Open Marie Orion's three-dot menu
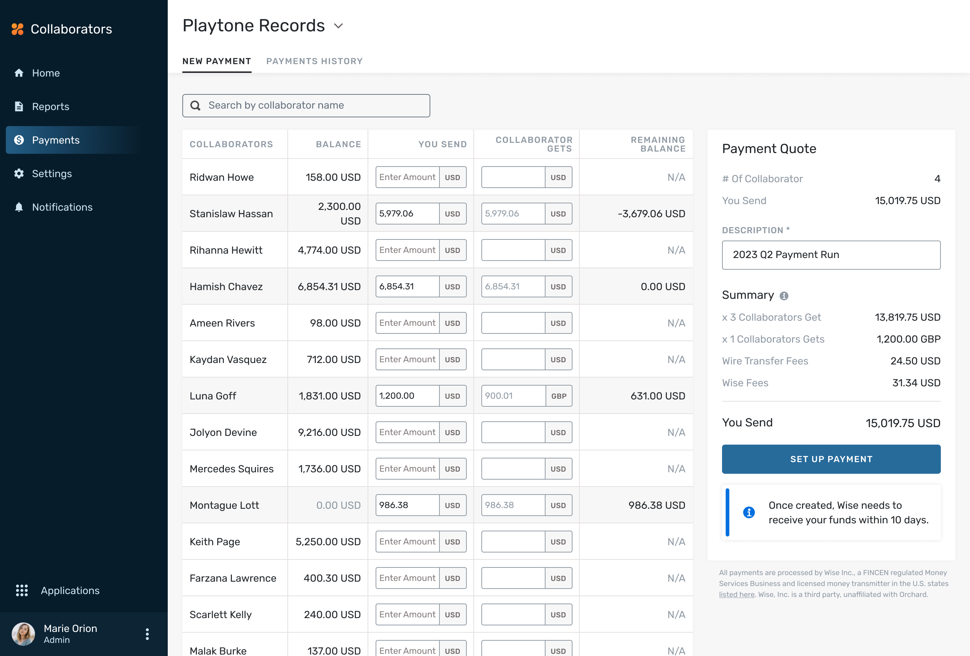970x656 pixels. (147, 634)
